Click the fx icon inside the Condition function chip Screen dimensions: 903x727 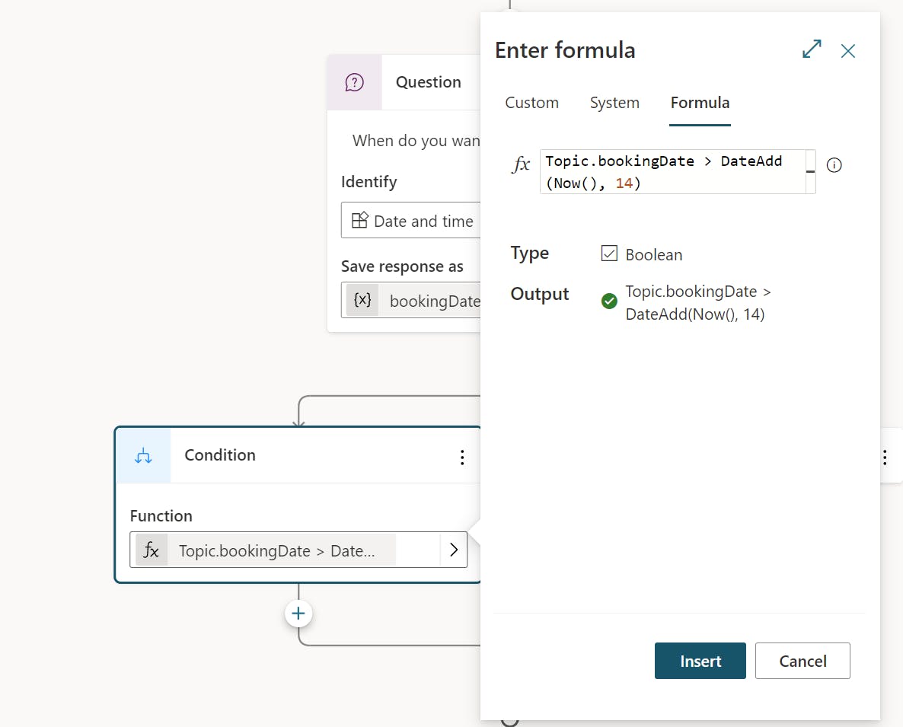(152, 550)
